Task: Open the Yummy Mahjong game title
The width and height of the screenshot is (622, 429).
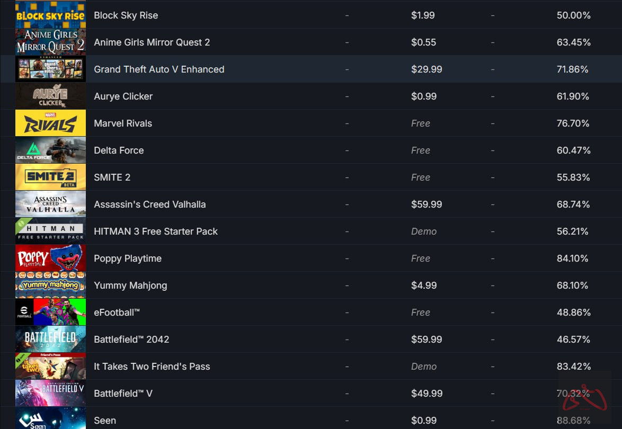Action: coord(130,285)
